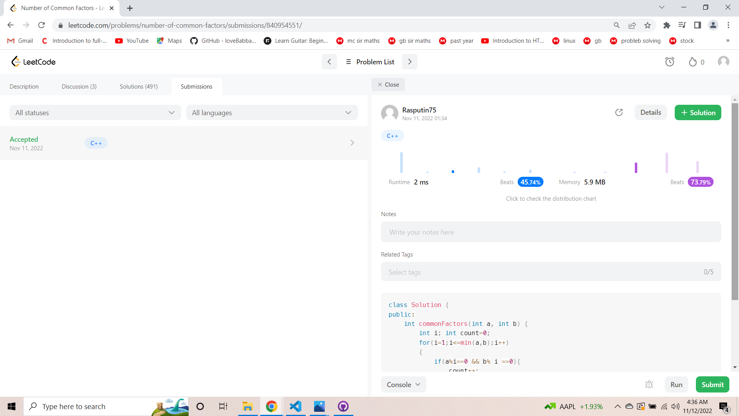
Task: Go to next problem arrow
Action: (x=410, y=62)
